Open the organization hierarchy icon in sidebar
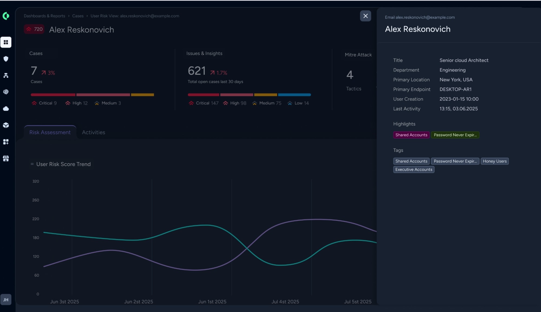Viewport: 541px width, 312px height. click(x=6, y=75)
